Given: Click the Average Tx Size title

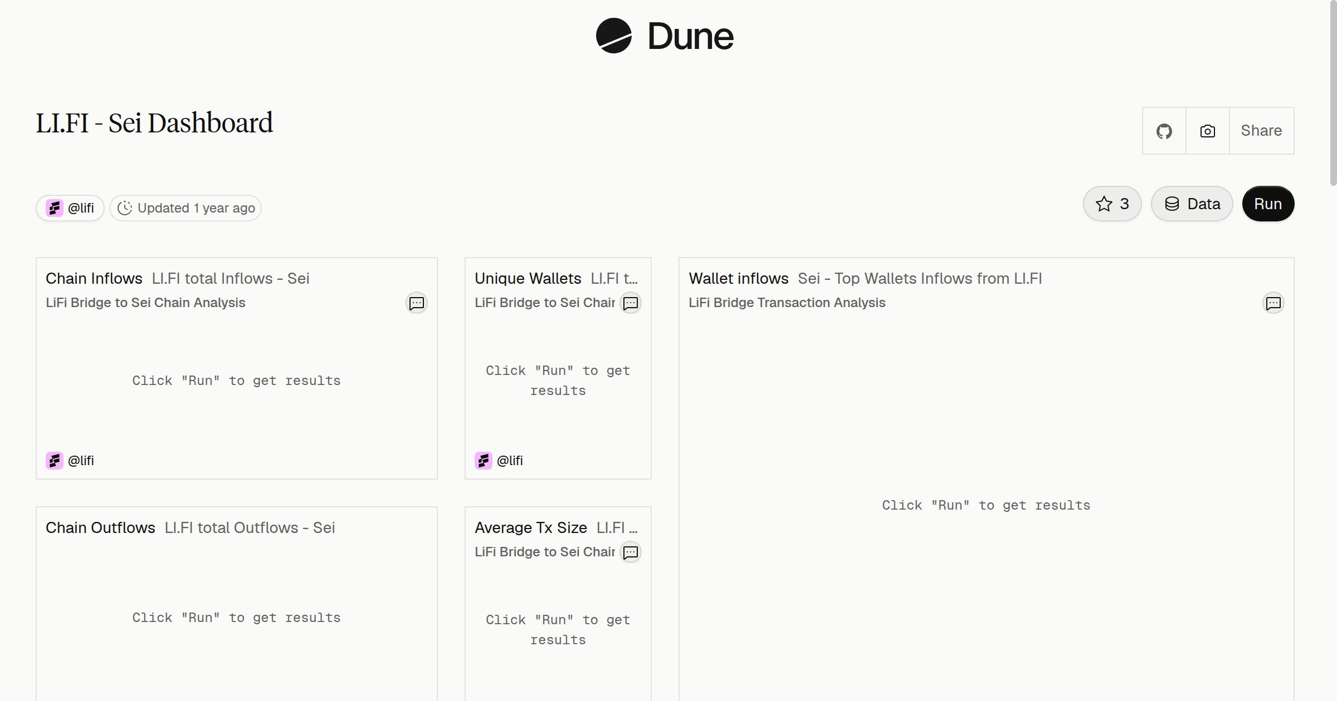Looking at the screenshot, I should click(x=531, y=527).
